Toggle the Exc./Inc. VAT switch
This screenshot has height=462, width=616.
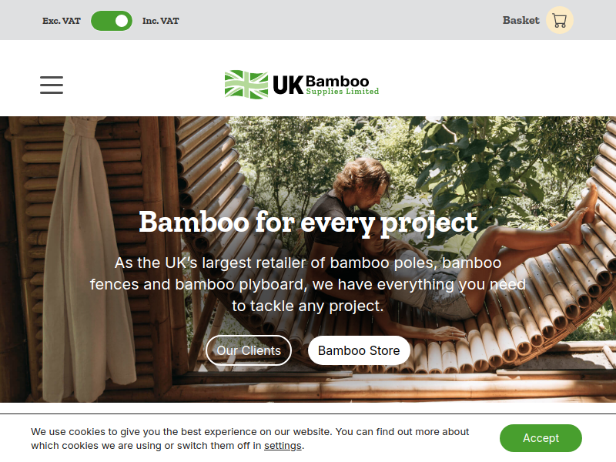pos(112,21)
